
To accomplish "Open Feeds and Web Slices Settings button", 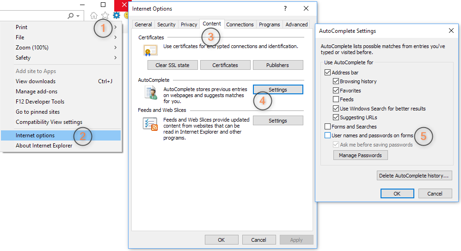I will coord(278,121).
